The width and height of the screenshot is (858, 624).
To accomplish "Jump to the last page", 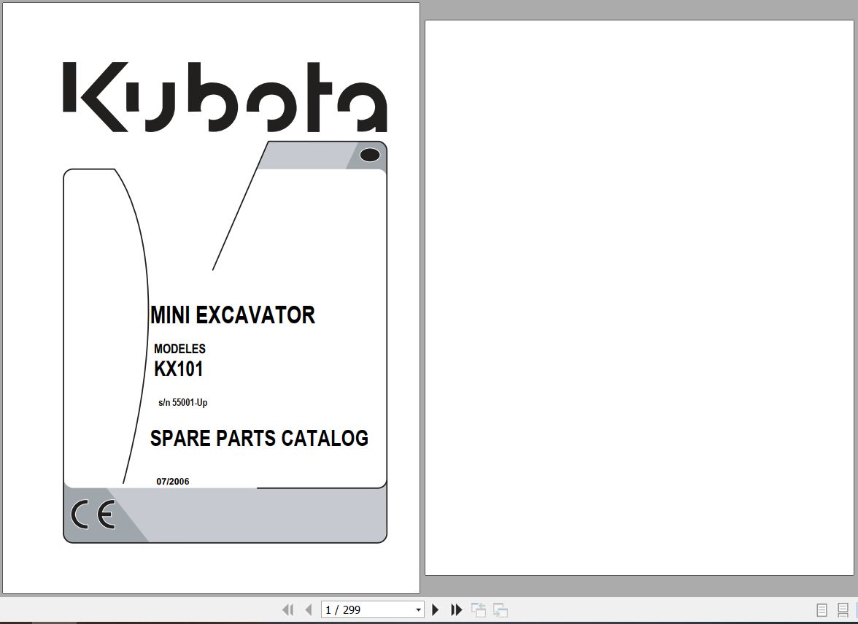I will click(x=457, y=609).
